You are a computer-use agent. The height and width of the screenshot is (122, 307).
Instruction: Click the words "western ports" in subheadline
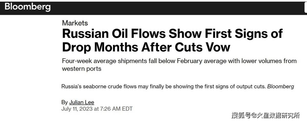pyautogui.click(x=82, y=69)
